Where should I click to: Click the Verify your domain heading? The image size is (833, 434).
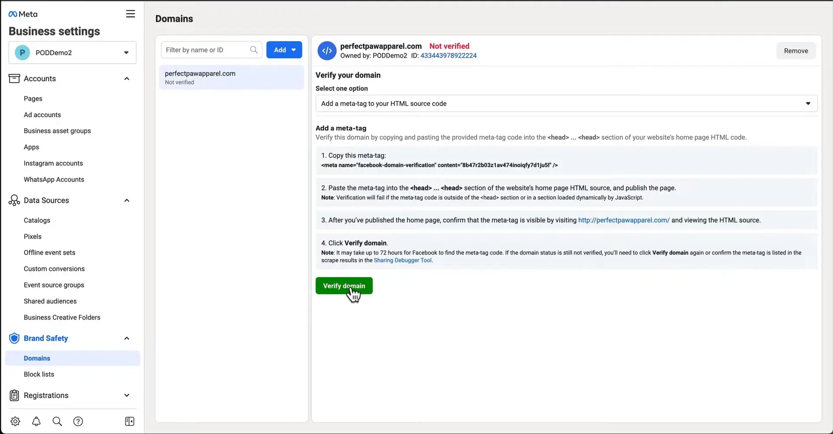click(x=348, y=75)
